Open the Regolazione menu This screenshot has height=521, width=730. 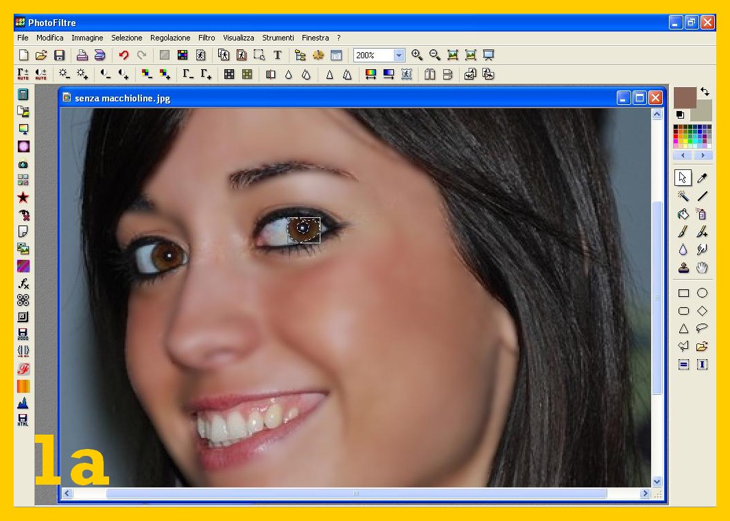click(170, 38)
